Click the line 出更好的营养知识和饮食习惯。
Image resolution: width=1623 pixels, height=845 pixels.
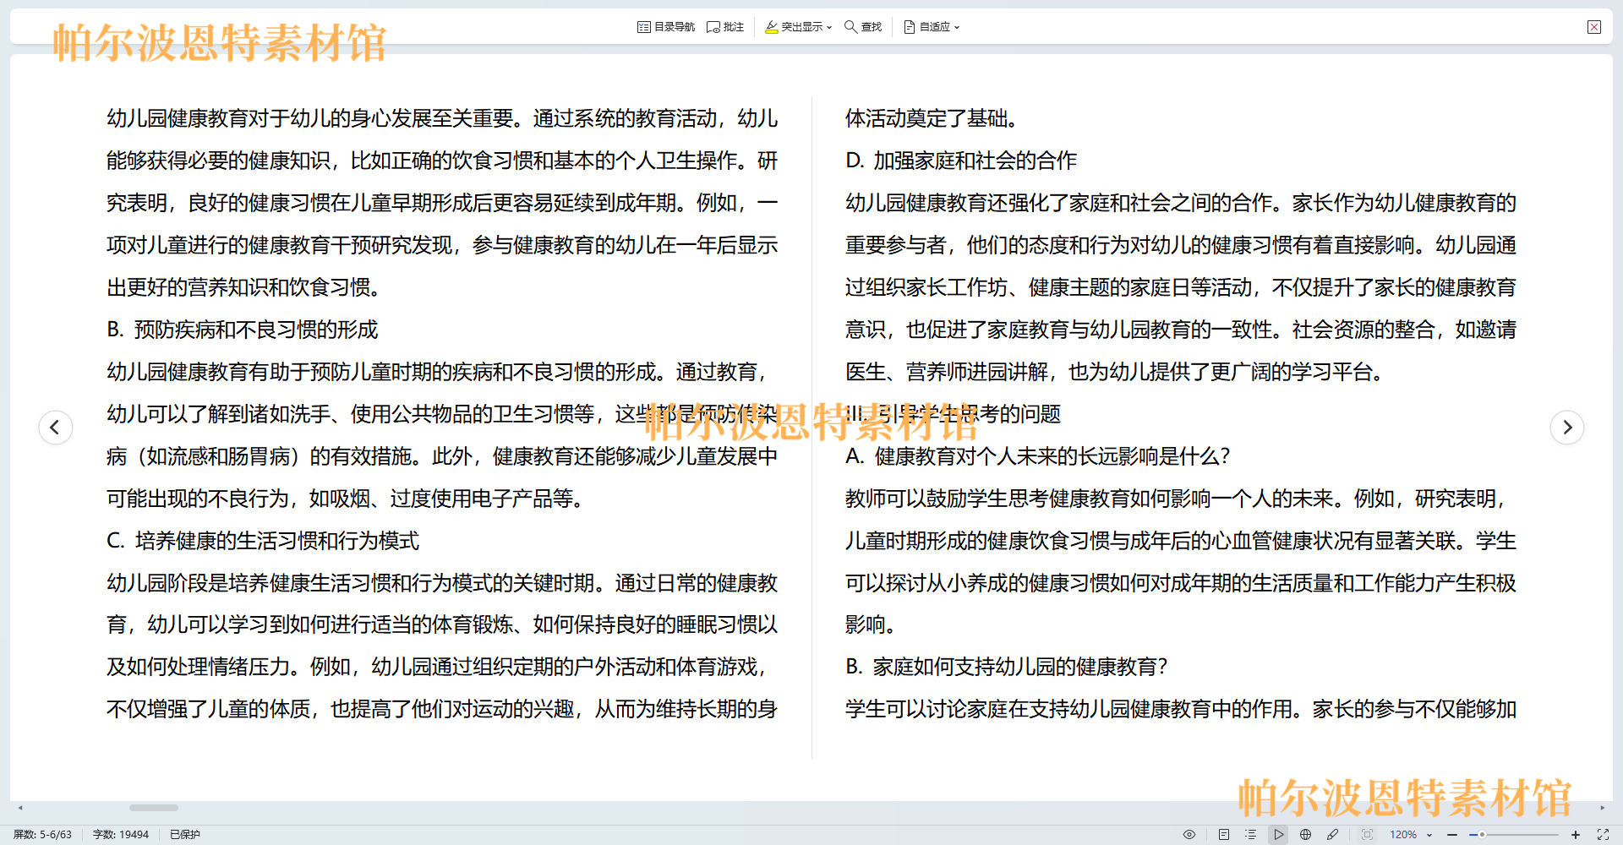point(244,287)
